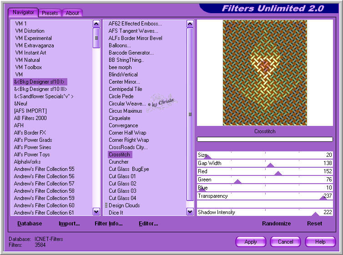Switch to the Navigator tab
Image resolution: width=343 pixels, height=255 pixels.
pos(23,12)
